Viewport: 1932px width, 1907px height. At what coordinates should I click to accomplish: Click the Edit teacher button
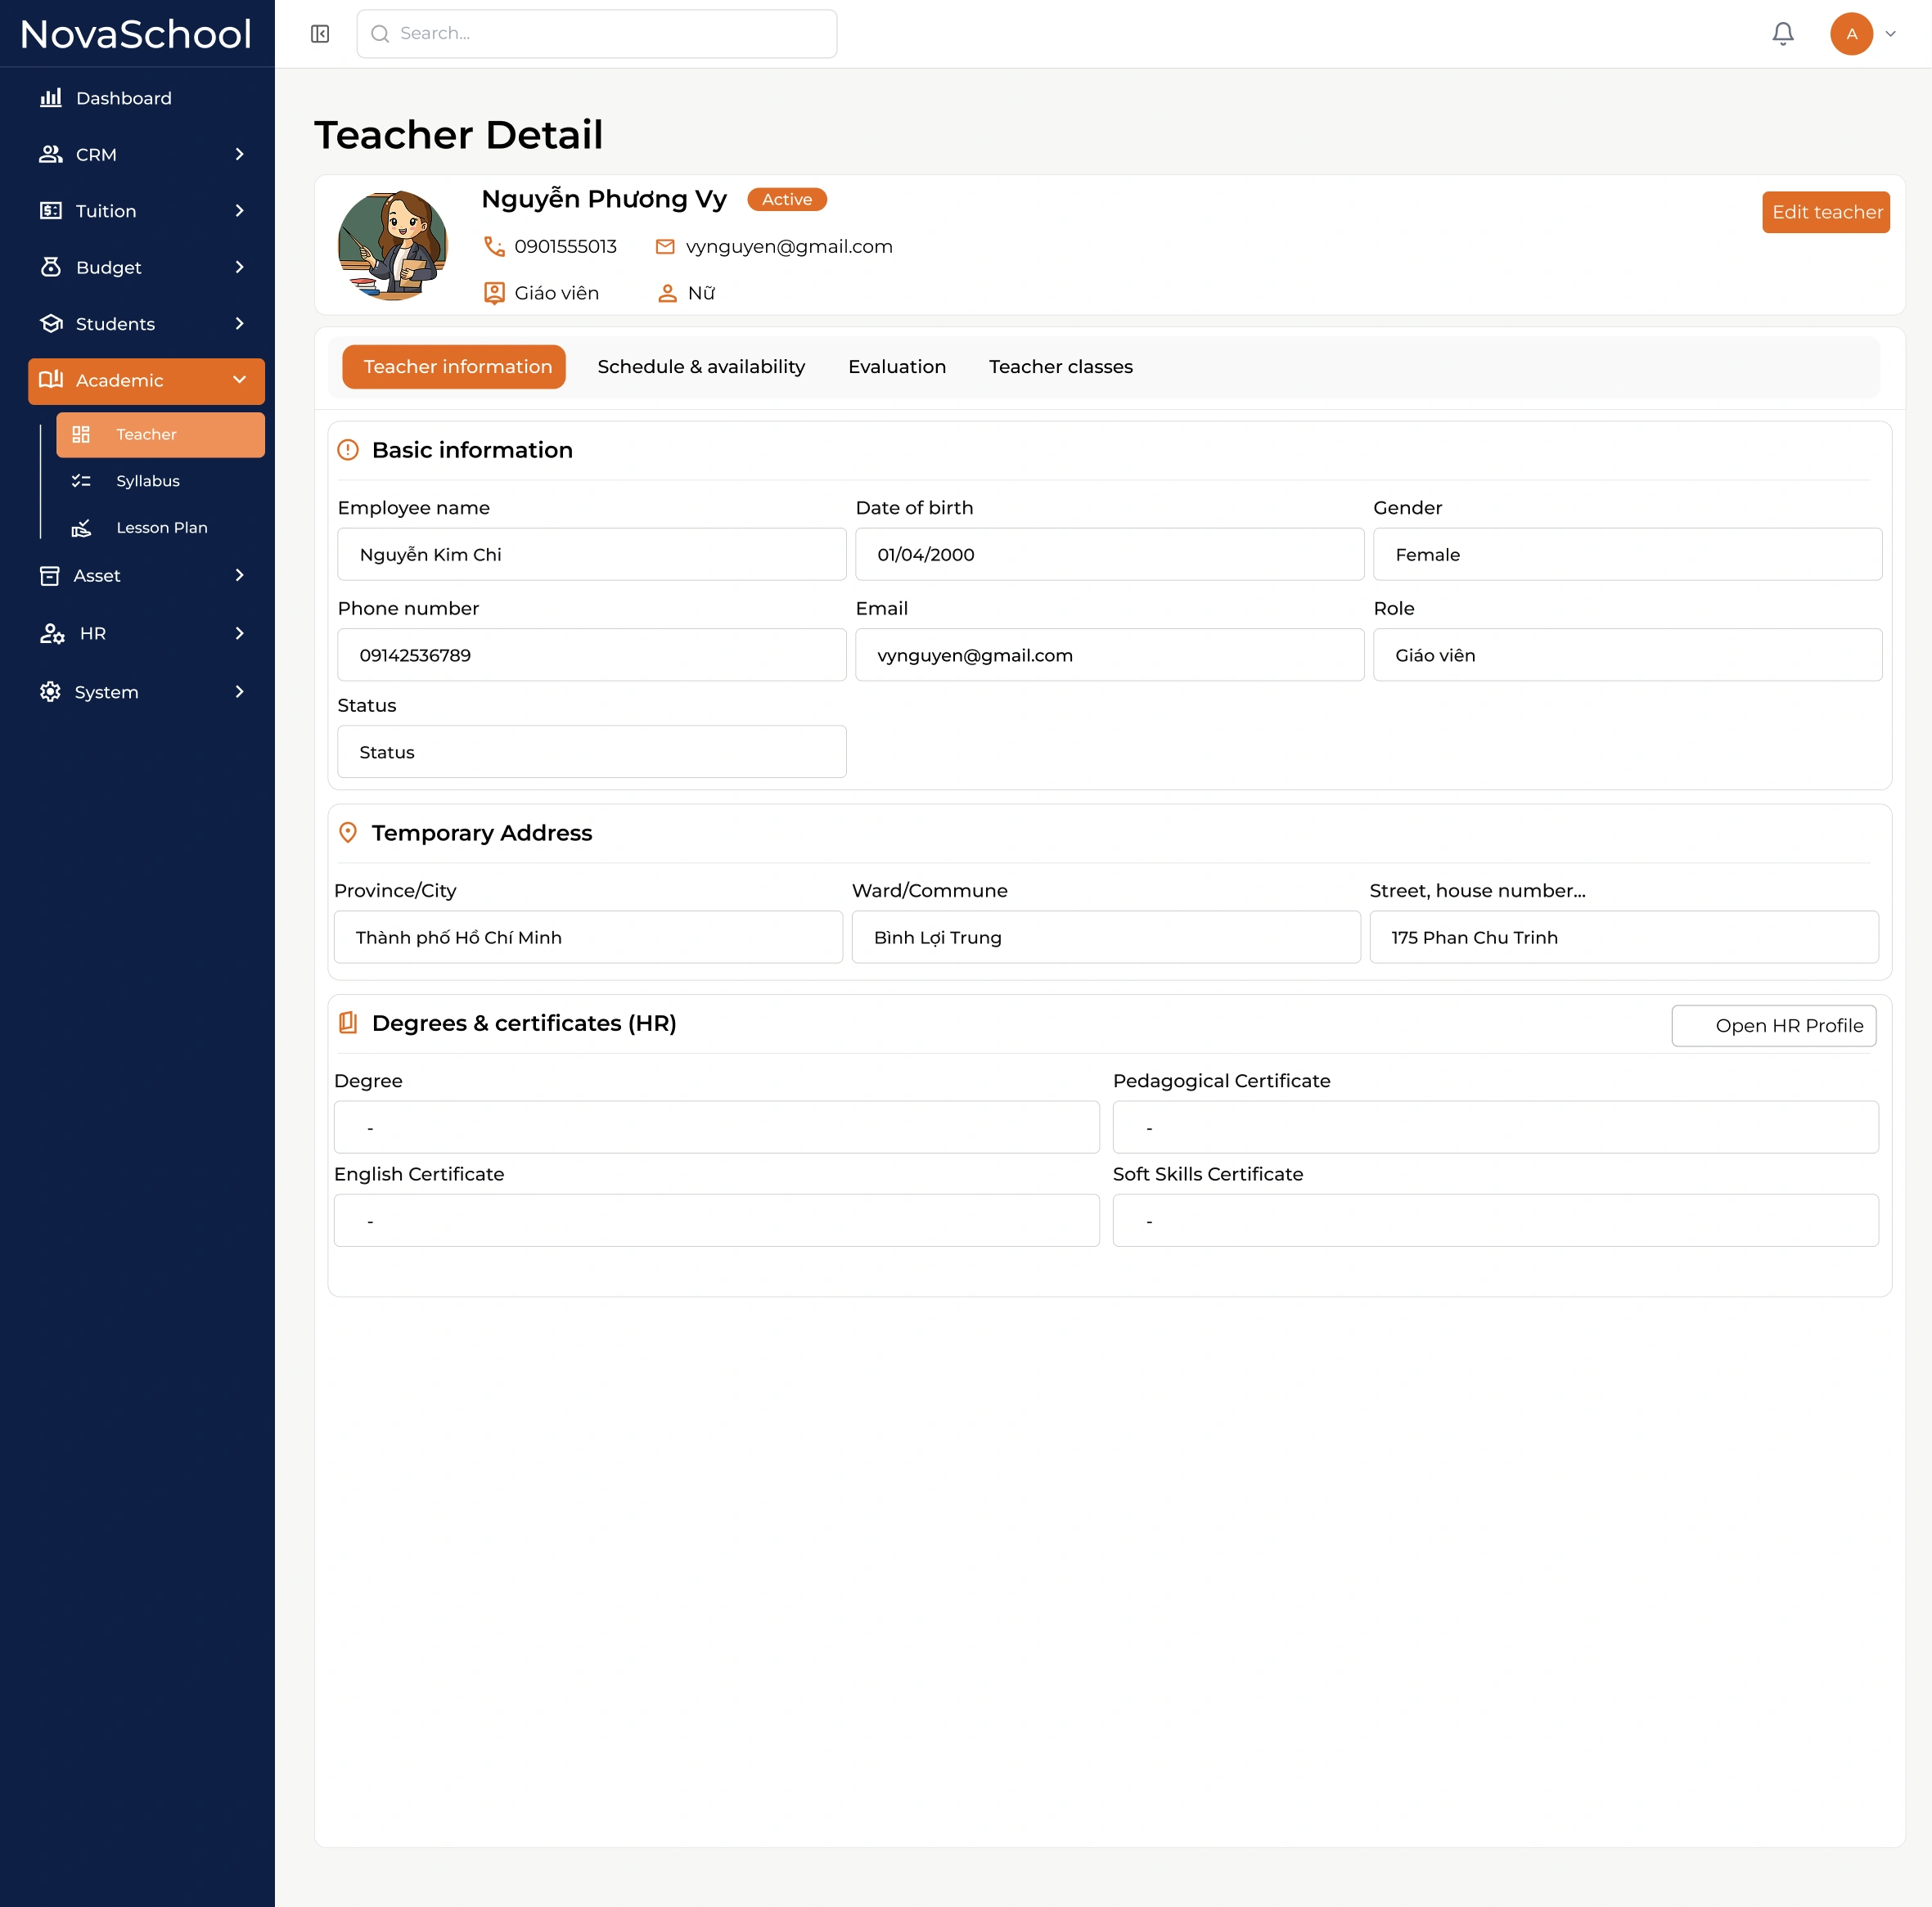tap(1826, 212)
